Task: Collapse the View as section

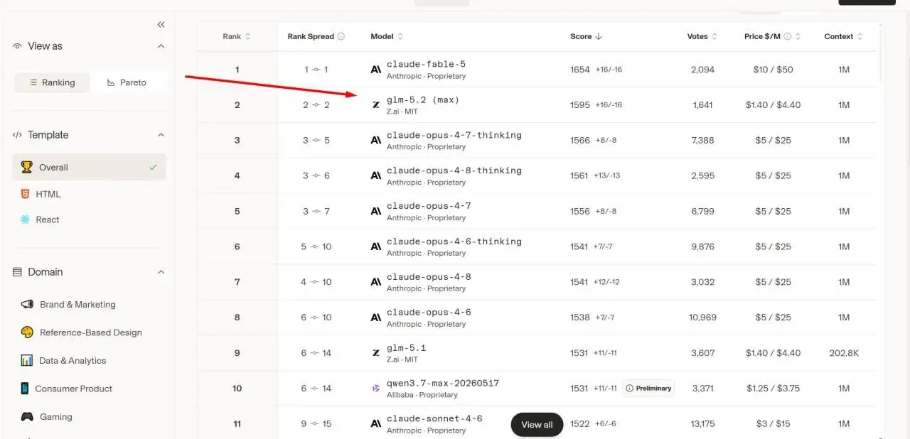Action: click(x=161, y=46)
